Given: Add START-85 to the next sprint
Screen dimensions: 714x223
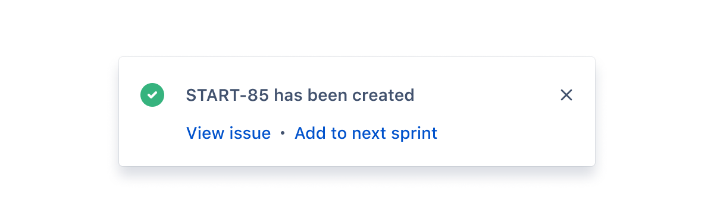Looking at the screenshot, I should point(366,133).
